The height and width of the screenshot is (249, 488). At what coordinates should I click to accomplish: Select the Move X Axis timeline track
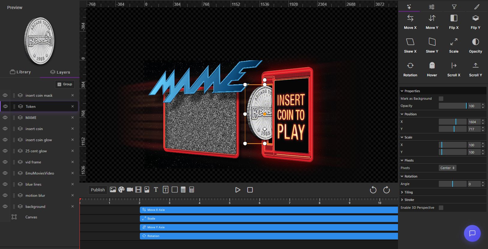coord(269,210)
